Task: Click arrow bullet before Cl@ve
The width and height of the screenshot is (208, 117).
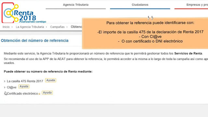Action: click(x=5, y=87)
